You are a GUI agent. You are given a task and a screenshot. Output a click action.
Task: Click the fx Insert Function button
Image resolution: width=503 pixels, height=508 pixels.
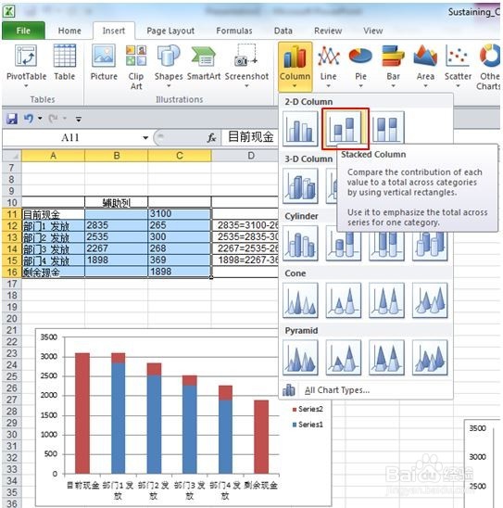(x=211, y=138)
